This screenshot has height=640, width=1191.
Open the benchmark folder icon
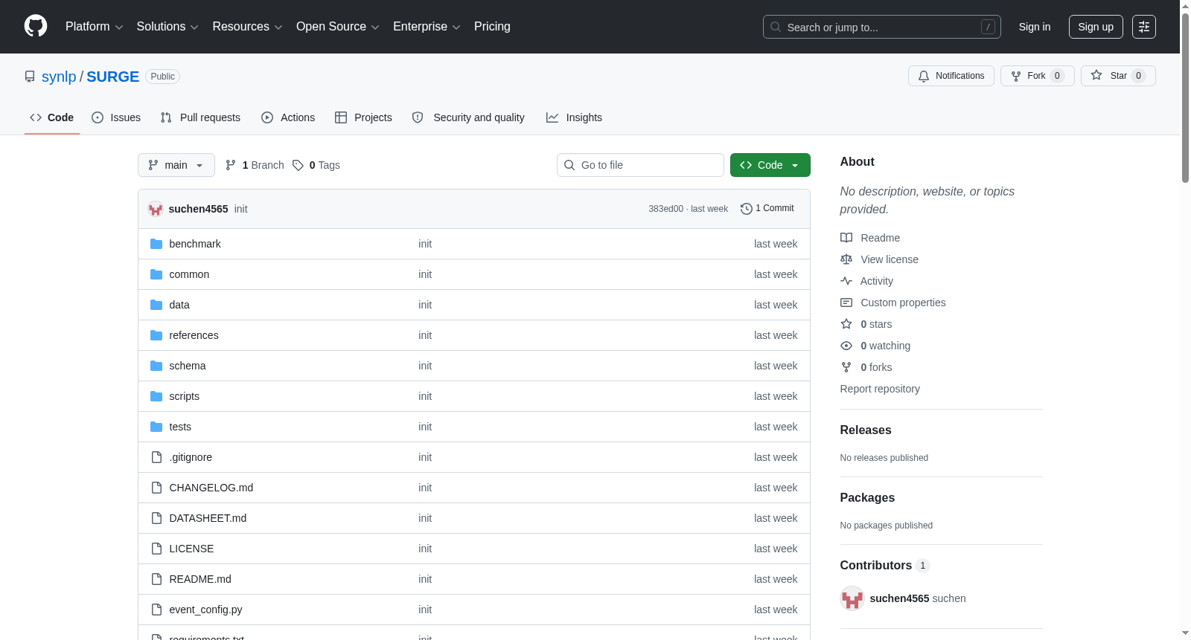pos(156,244)
